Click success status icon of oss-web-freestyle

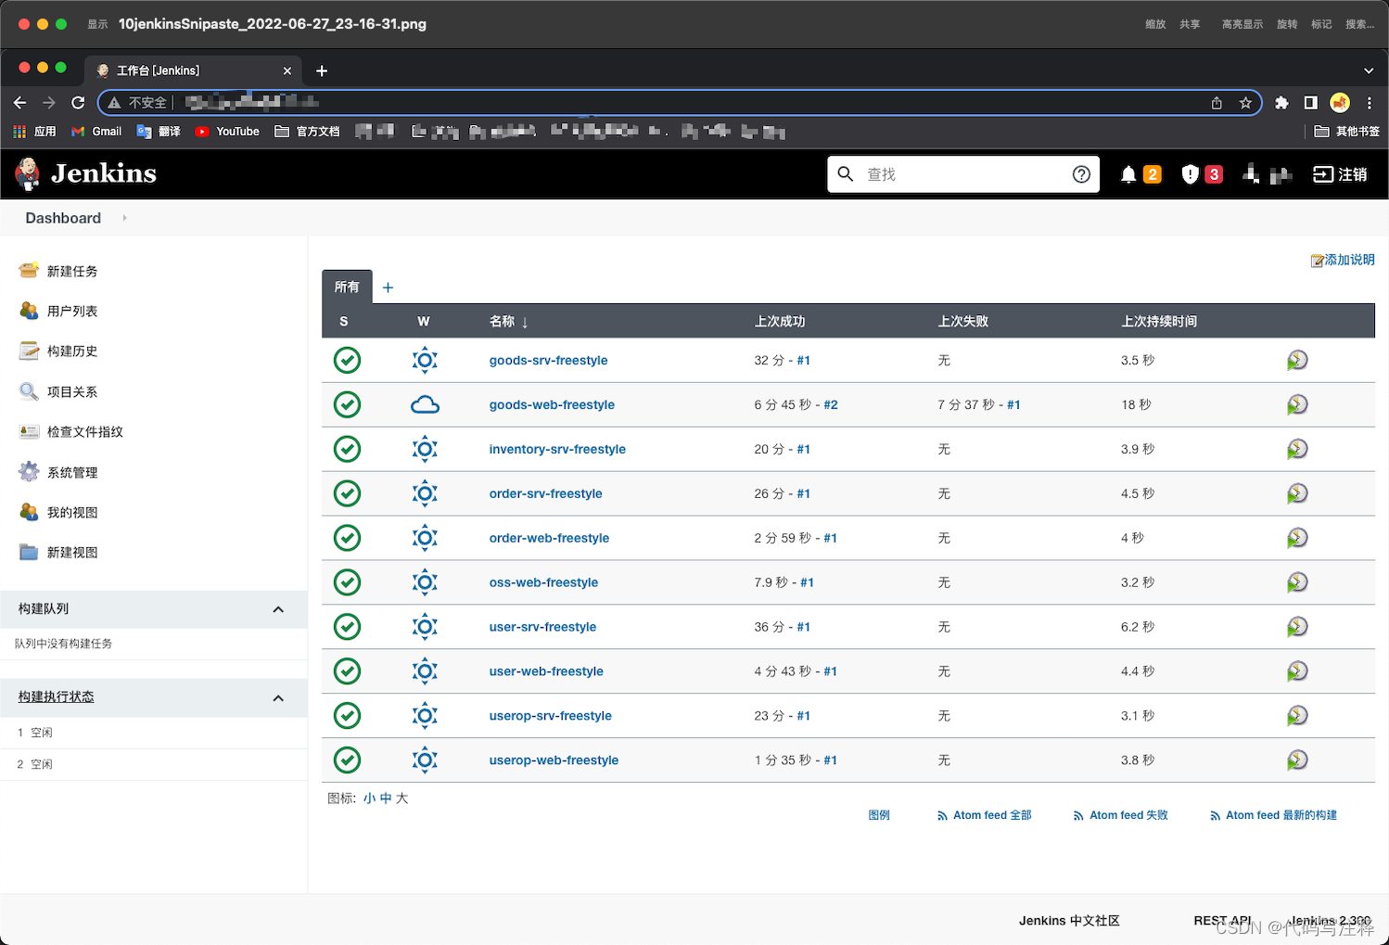347,582
